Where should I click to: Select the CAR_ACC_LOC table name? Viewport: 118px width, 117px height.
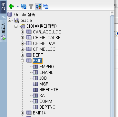(x=47, y=32)
